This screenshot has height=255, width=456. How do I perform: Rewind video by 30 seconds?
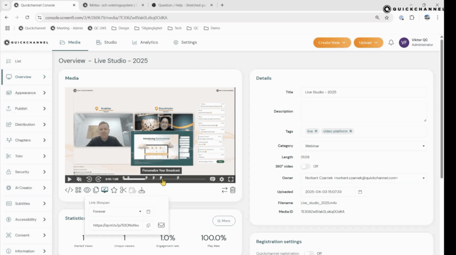(x=89, y=179)
